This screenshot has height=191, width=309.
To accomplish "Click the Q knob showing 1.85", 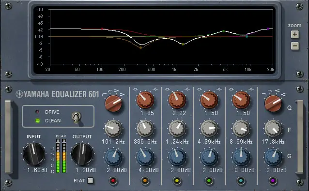I will 145,100.
